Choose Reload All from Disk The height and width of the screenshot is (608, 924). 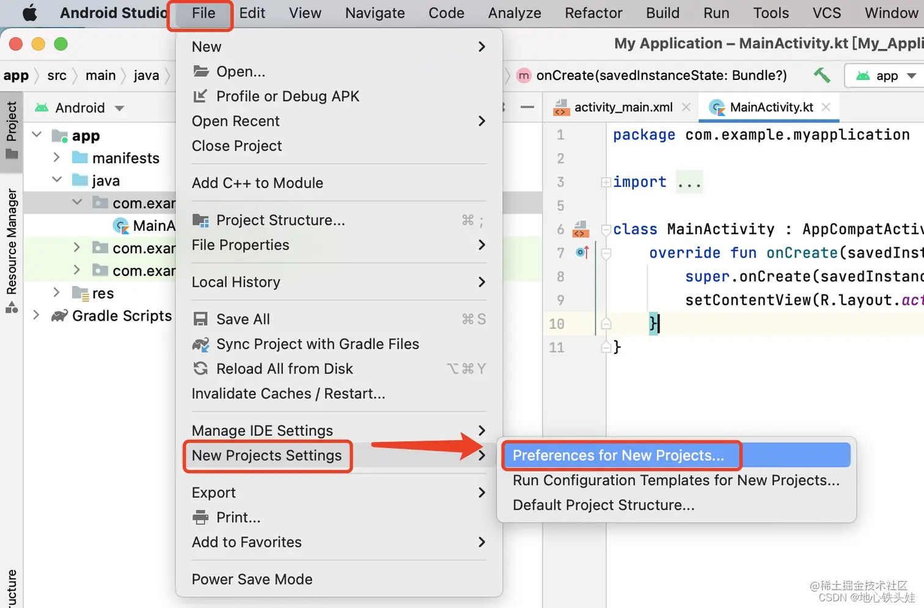click(339, 369)
